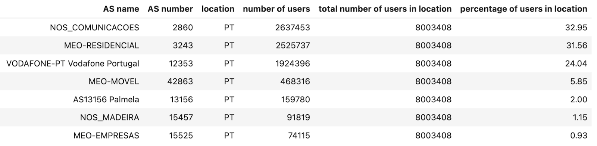The width and height of the screenshot is (597, 146).
Task: Select the NOS_COMUNICACOES cell
Action: [x=94, y=27]
